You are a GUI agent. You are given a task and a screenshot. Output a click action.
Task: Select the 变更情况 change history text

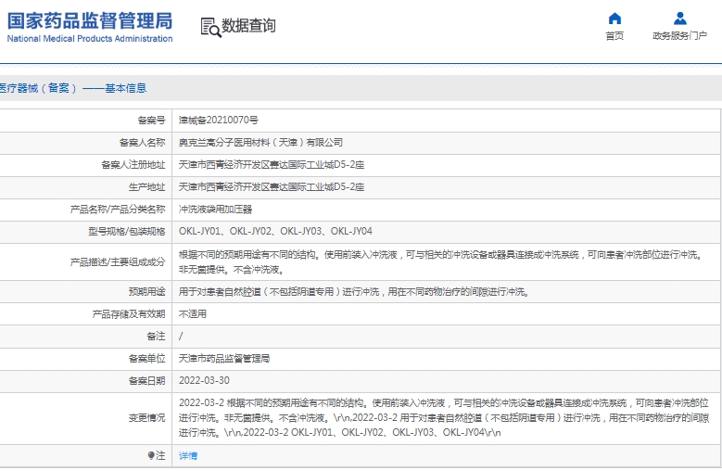click(444, 417)
